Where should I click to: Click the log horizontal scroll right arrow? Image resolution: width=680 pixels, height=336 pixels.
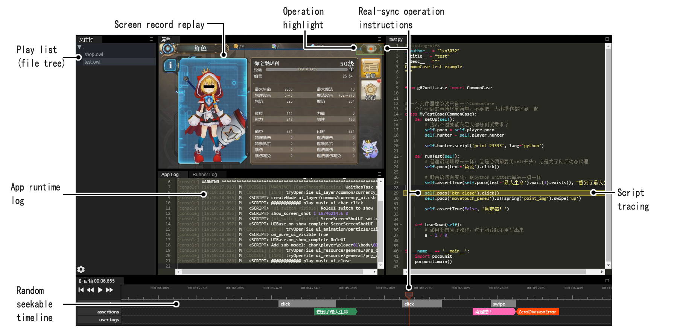[x=374, y=272]
